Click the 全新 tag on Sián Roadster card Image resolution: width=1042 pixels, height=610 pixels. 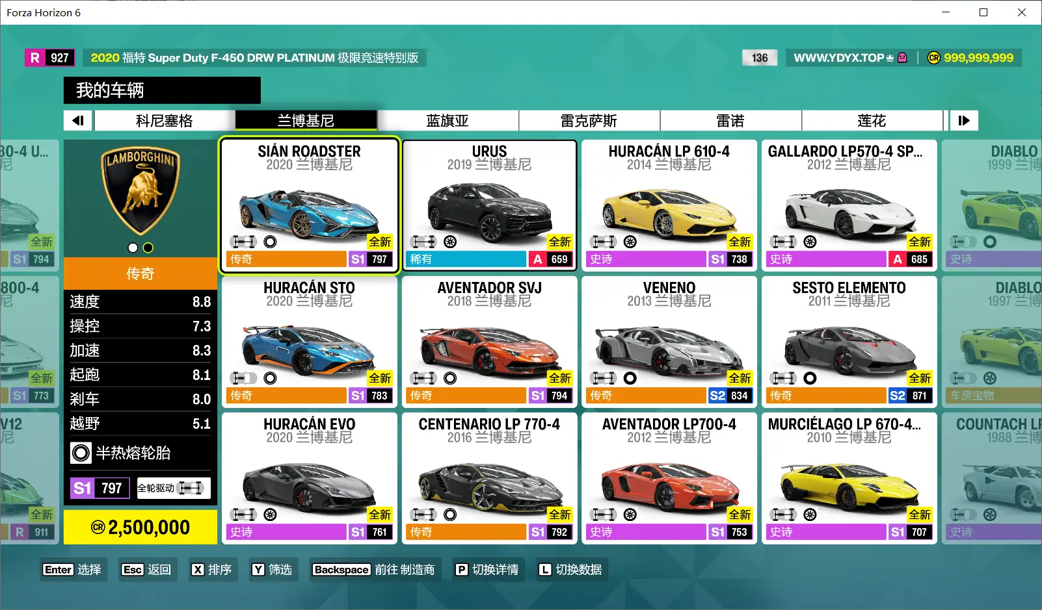[x=380, y=242]
